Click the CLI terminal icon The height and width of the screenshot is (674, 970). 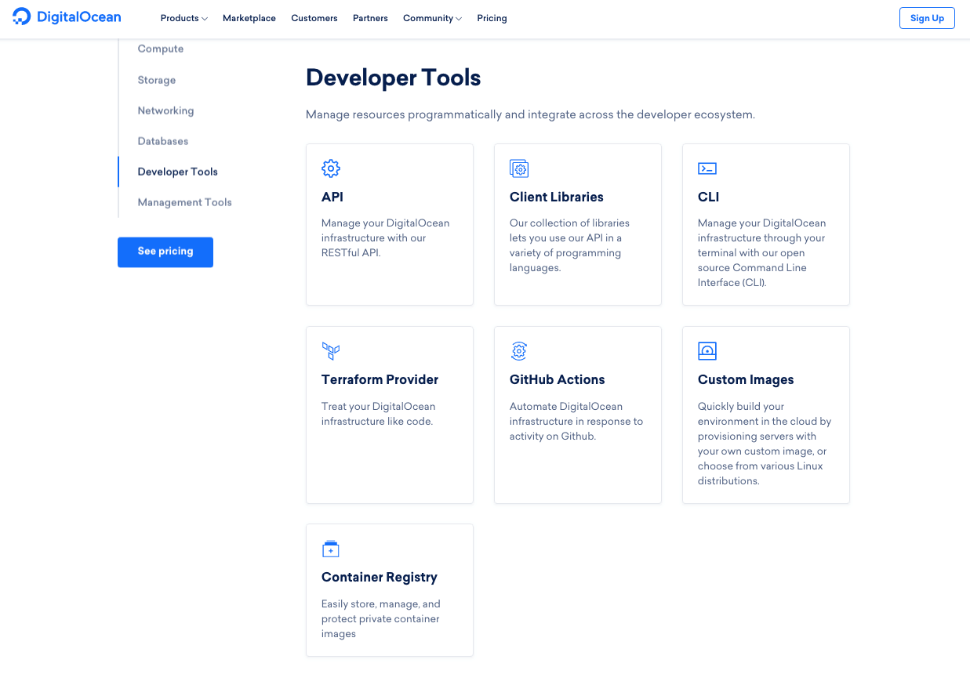tap(707, 168)
